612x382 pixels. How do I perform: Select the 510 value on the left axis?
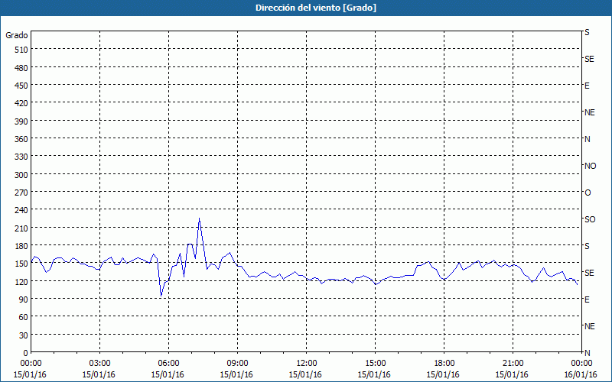pos(22,50)
